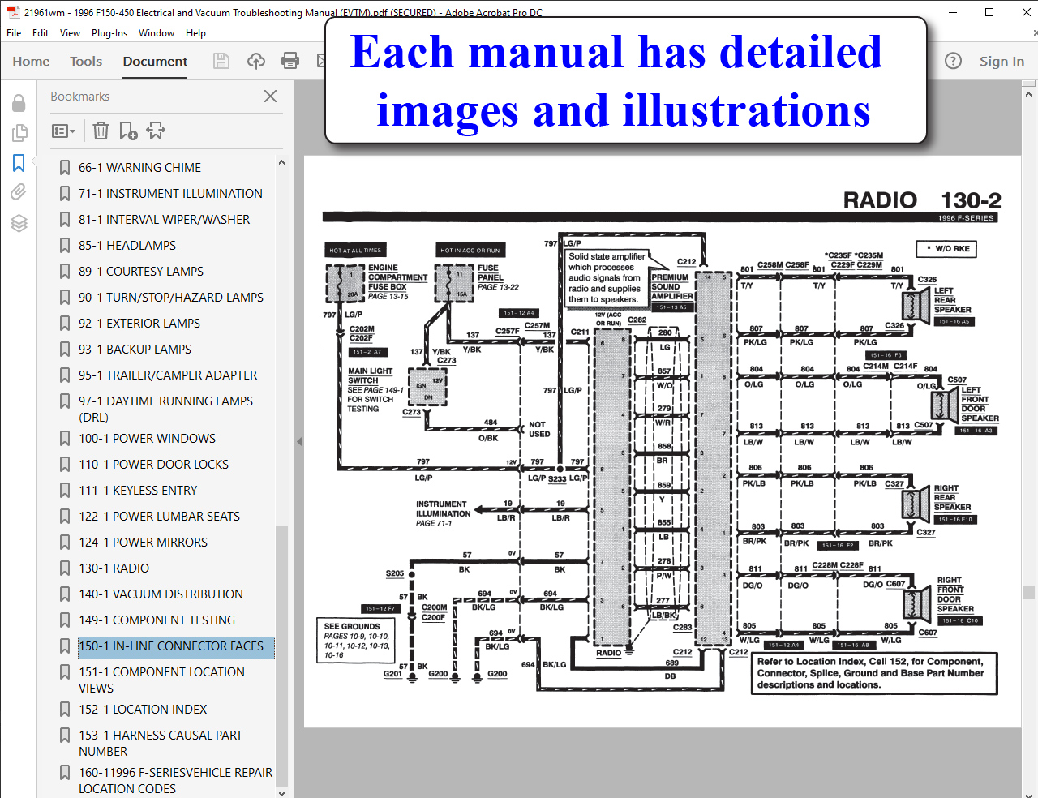Collapse the navigation pane arrow
The image size is (1038, 798).
298,442
